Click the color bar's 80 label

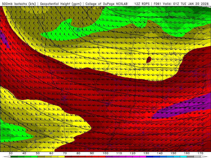(78, 153)
